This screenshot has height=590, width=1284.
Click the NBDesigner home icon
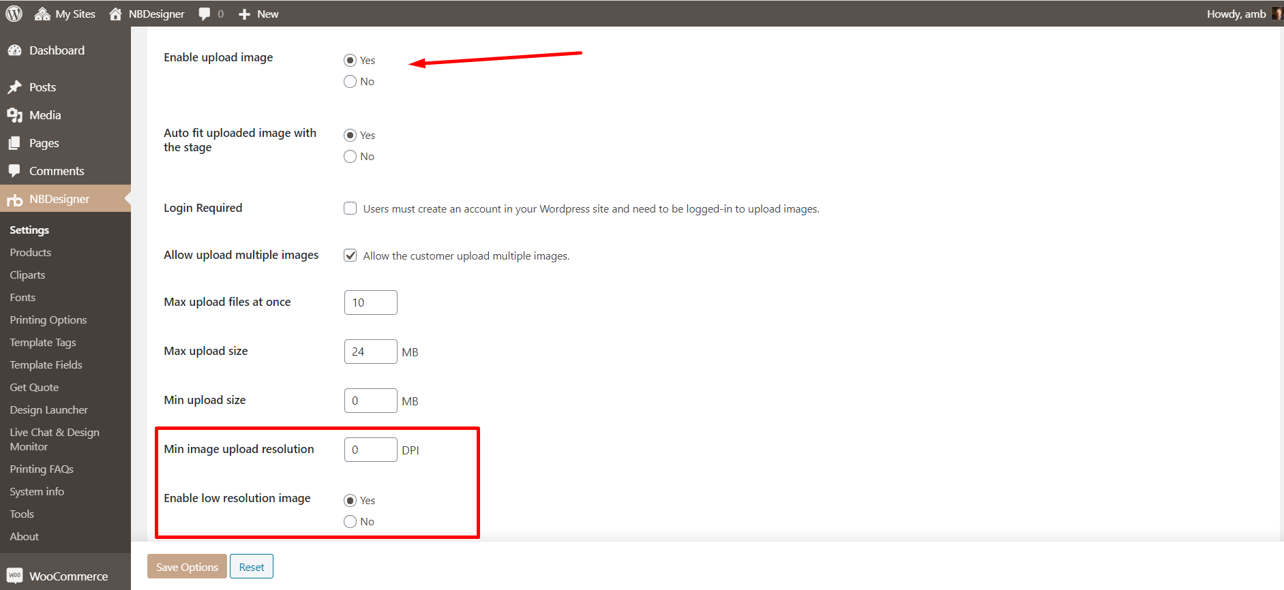[x=115, y=14]
